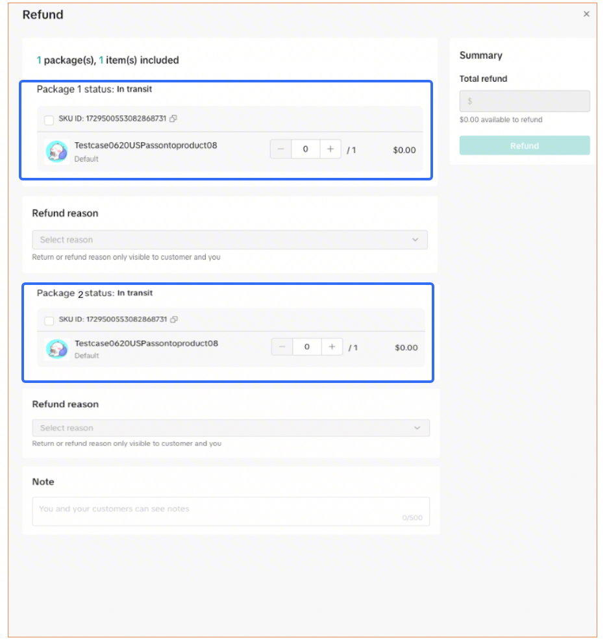Open second Refund reason dropdown

point(230,428)
